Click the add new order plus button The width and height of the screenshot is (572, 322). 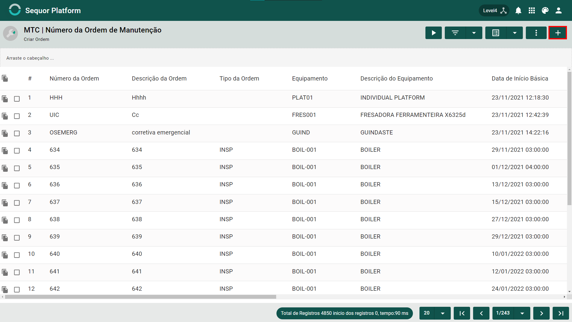pyautogui.click(x=558, y=33)
